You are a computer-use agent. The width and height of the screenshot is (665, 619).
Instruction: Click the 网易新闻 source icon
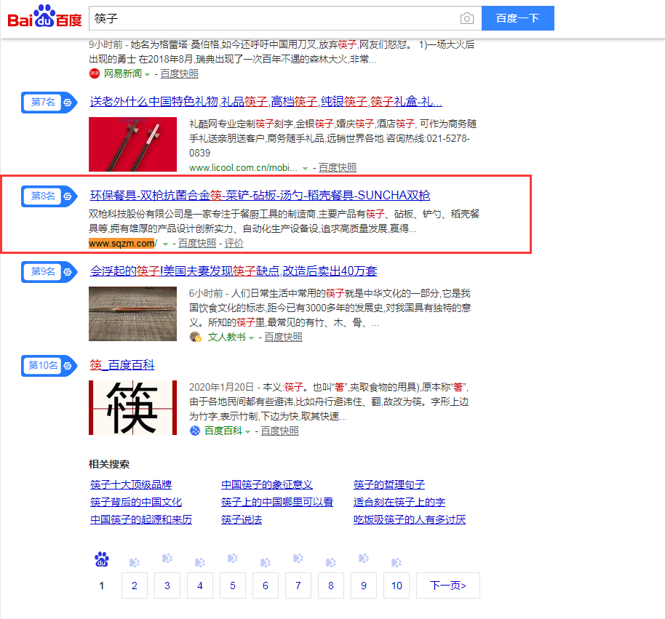(x=94, y=73)
